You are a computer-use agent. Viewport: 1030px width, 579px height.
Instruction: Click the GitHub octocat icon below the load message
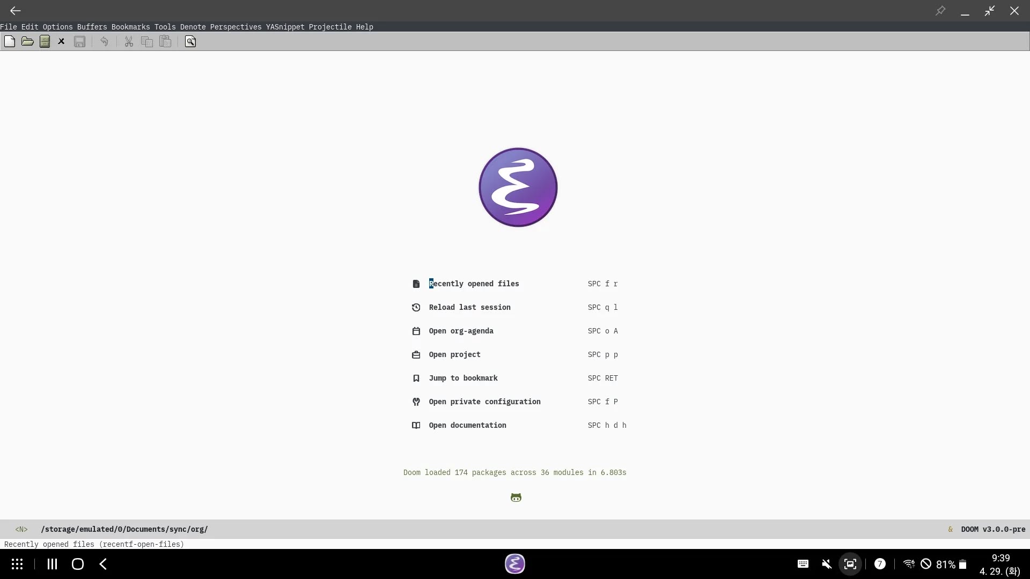(516, 498)
